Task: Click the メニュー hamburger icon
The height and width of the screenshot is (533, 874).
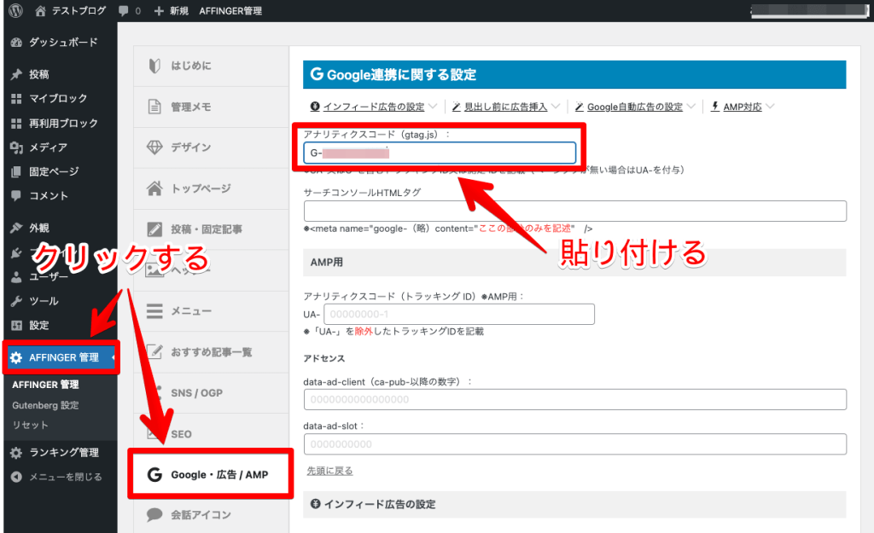Action: [154, 310]
